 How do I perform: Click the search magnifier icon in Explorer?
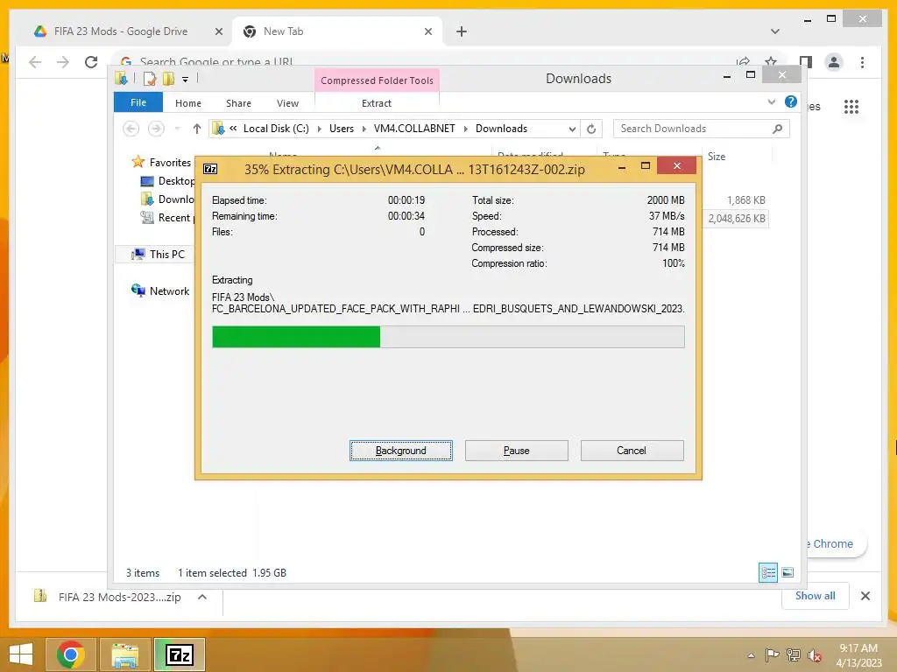[x=777, y=129]
